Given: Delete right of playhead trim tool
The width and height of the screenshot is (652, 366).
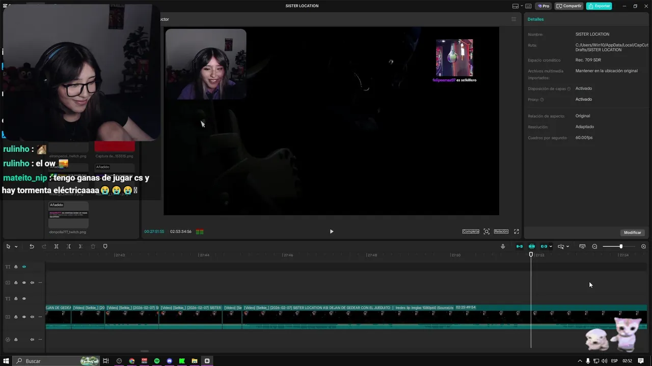Looking at the screenshot, I should (x=80, y=247).
